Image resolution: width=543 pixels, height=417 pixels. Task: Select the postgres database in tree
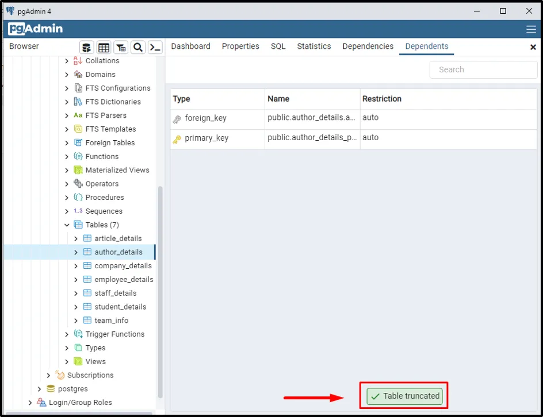[x=72, y=389]
